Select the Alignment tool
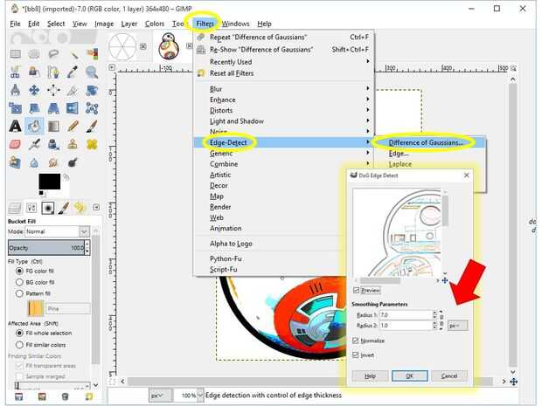The width and height of the screenshot is (542, 406). tap(53, 90)
